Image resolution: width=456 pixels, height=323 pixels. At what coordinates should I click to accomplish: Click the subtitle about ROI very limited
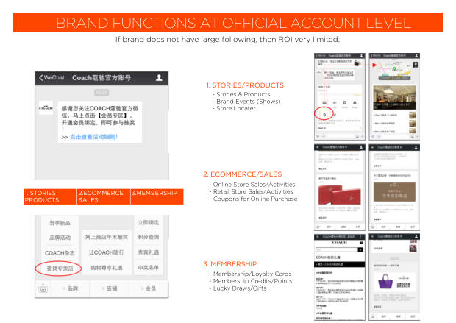(227, 39)
